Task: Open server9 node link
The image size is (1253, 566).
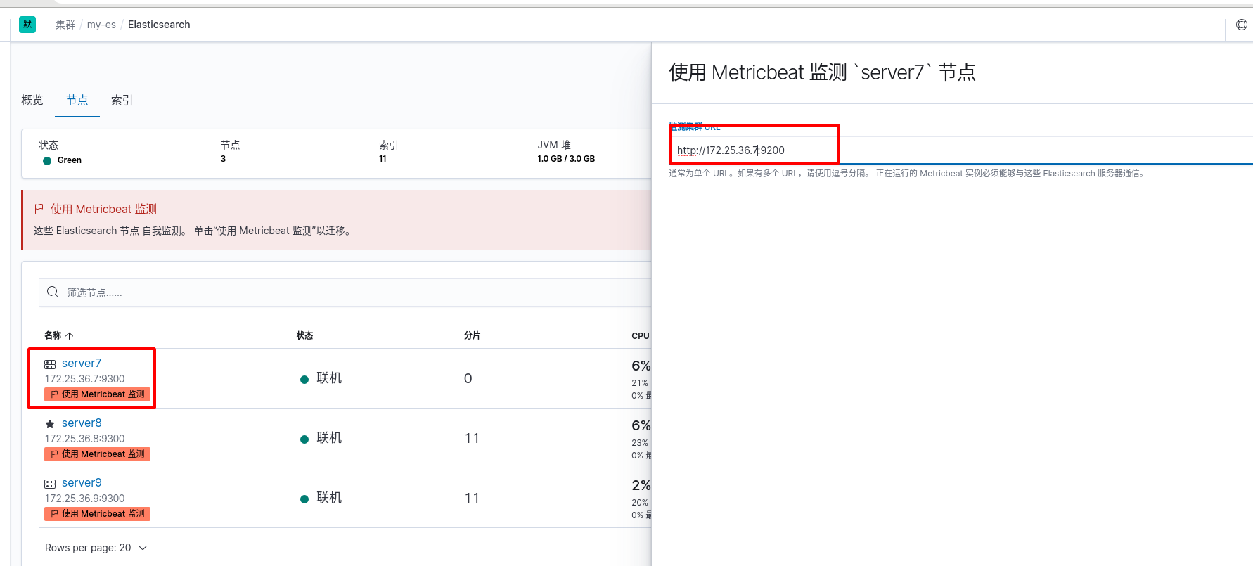Action: tap(82, 482)
